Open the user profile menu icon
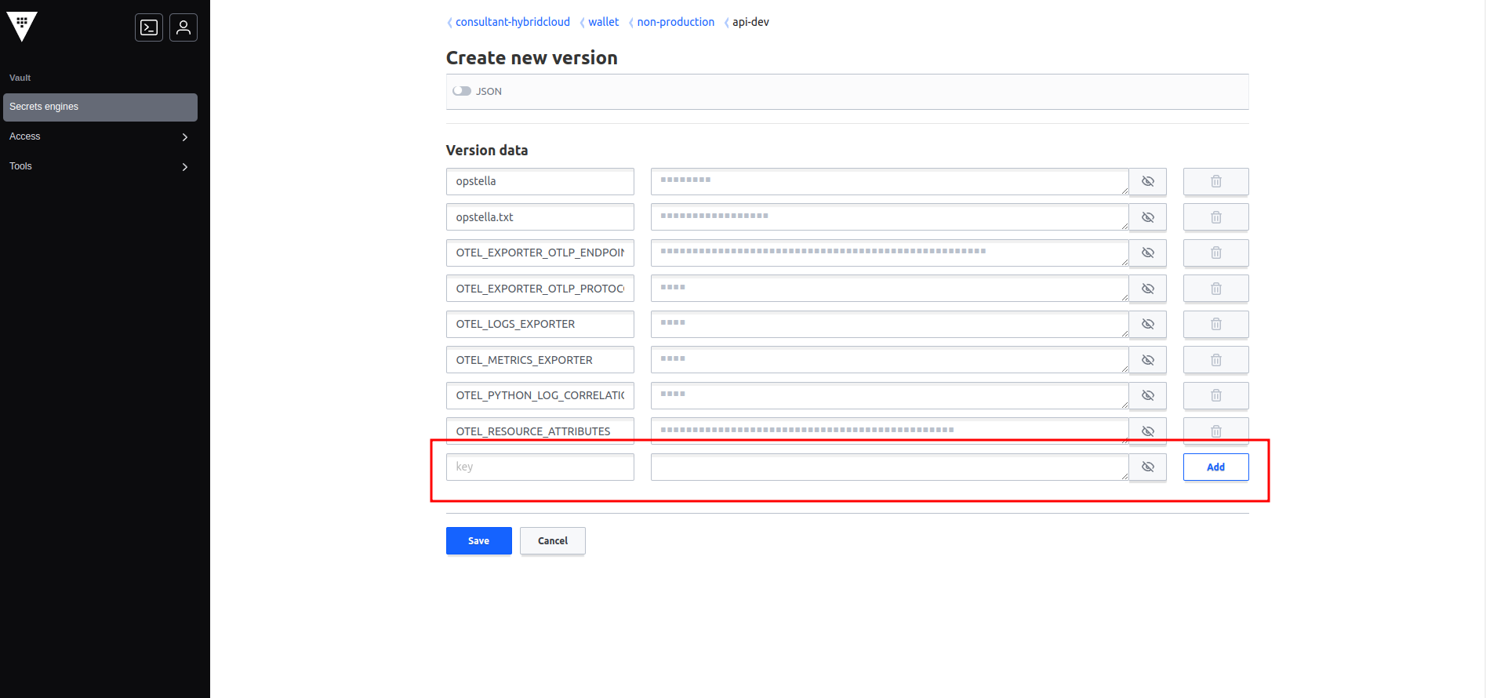The height and width of the screenshot is (698, 1486). point(183,27)
